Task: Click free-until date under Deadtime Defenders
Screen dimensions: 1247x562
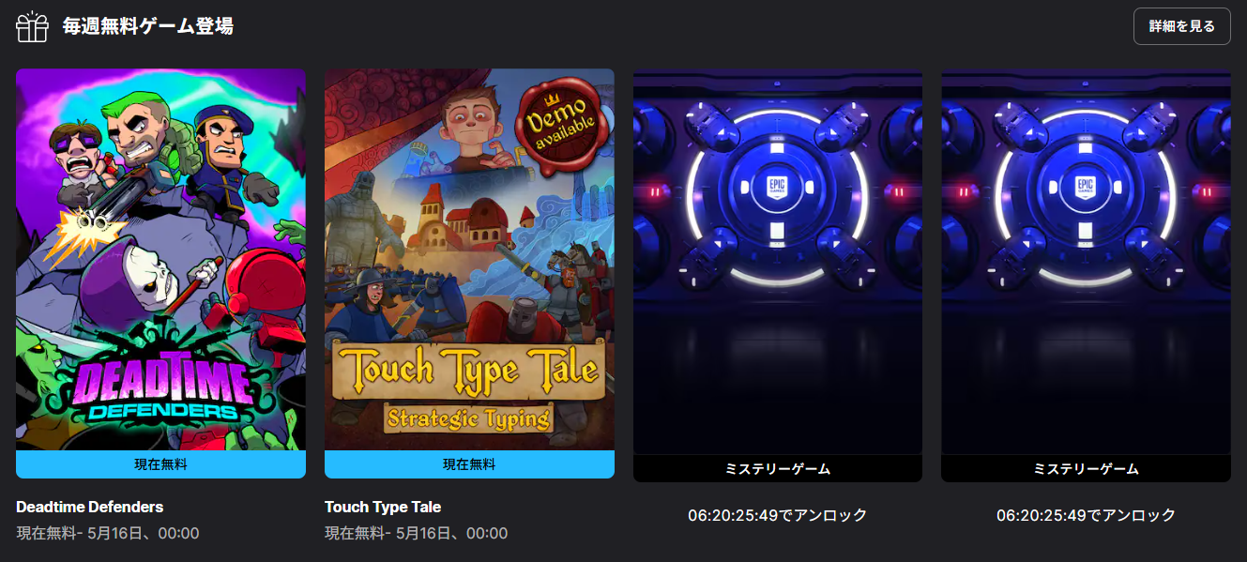Action: click(x=108, y=533)
